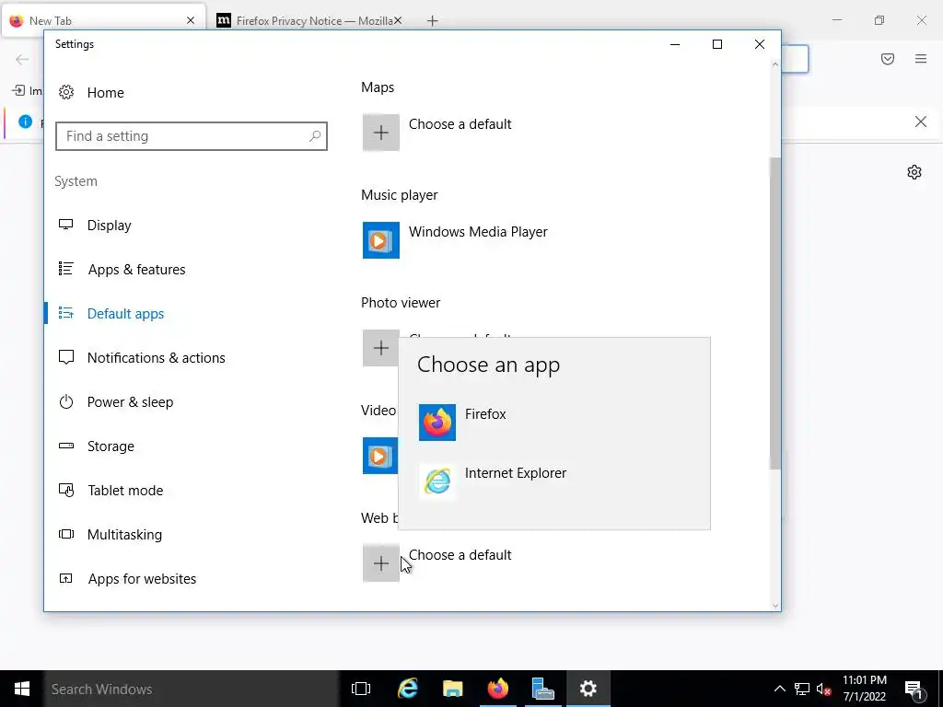Choose Firefox in the app picker
The width and height of the screenshot is (943, 707).
553,422
